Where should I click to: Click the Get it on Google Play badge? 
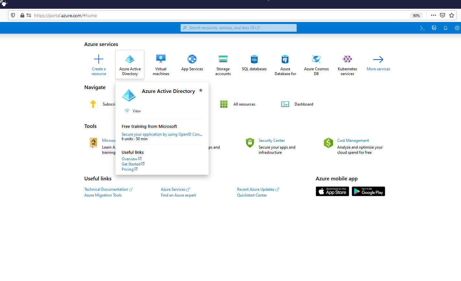[x=368, y=191]
